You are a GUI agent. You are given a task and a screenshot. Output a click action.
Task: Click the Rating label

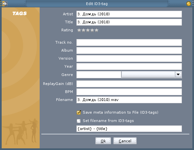(67, 30)
